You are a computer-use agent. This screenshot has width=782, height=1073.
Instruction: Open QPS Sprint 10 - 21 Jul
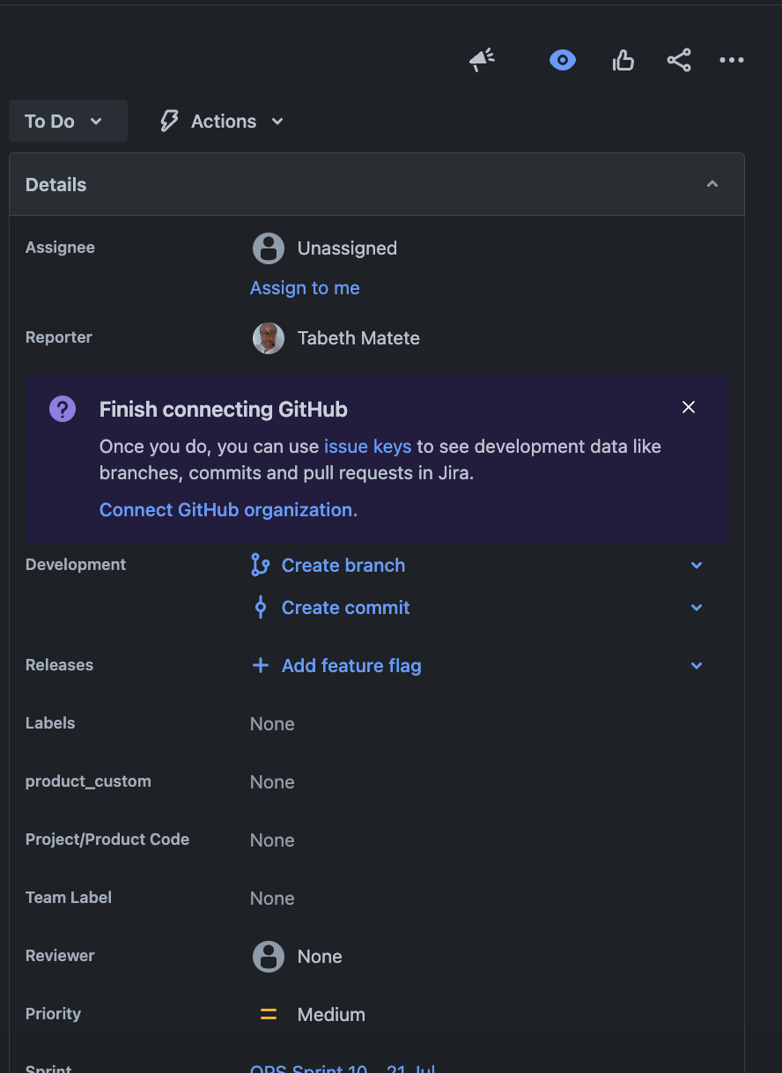tap(342, 1068)
